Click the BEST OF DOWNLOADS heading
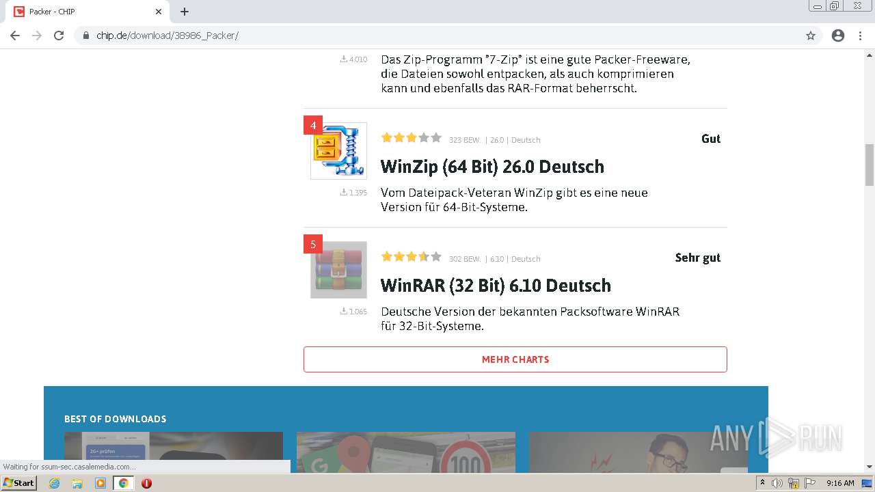Image resolution: width=875 pixels, height=492 pixels. pos(116,419)
